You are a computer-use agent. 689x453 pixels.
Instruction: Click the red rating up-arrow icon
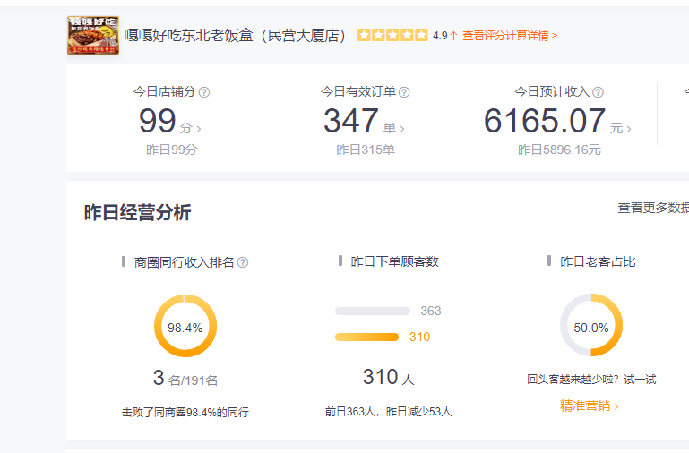(x=453, y=37)
